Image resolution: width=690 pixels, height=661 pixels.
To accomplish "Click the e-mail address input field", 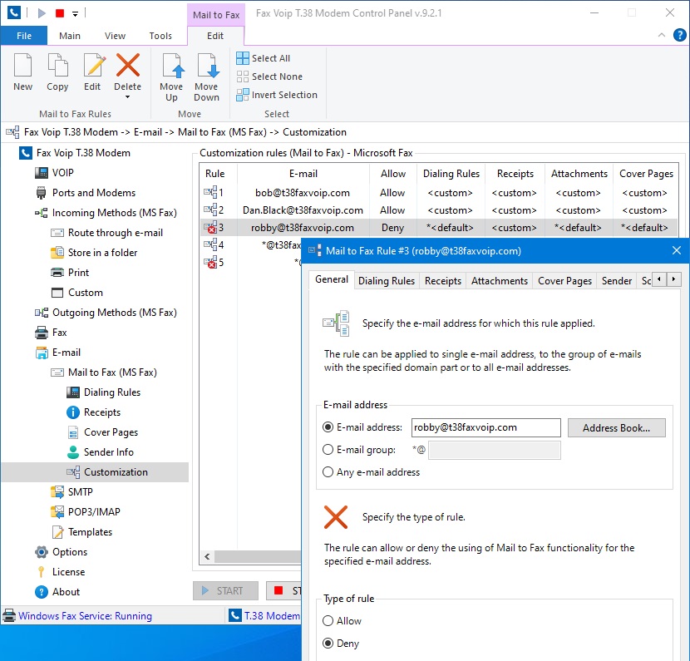I will [485, 427].
